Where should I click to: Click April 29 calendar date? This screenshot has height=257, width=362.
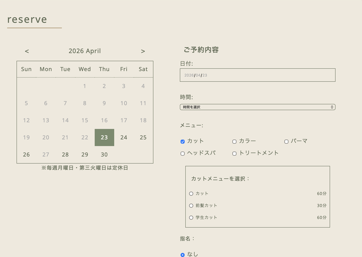point(85,154)
